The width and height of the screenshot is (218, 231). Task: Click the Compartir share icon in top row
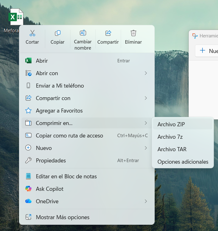108,33
